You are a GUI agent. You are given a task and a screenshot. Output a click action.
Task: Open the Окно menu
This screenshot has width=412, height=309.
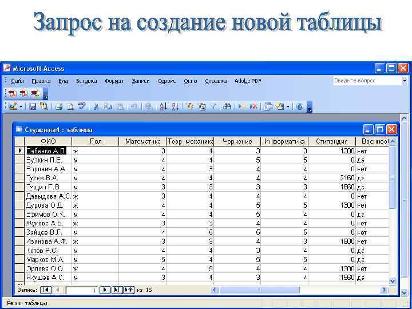point(191,81)
